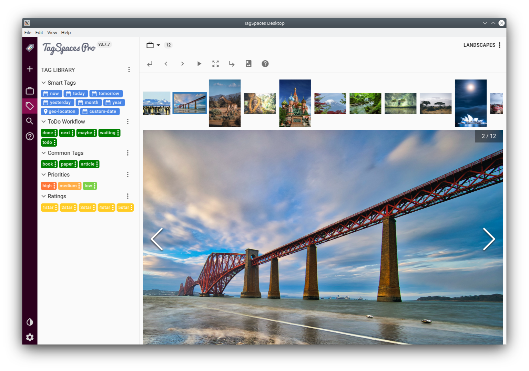Open the View menu
The height and width of the screenshot is (371, 529).
[x=52, y=33]
